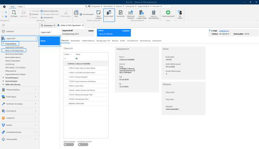Select the row 'Dinkel Elisabeth'
The image size is (259, 149).
86,77
